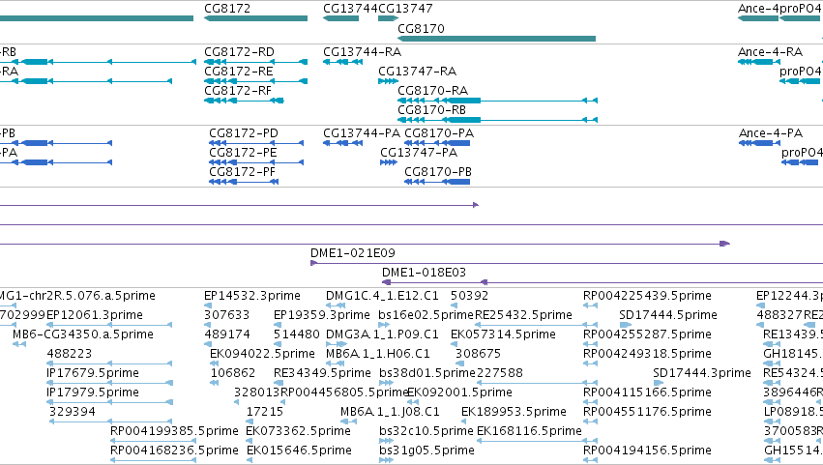Select the CG13747-RA transcript label
The height and width of the screenshot is (465, 823).
point(417,72)
